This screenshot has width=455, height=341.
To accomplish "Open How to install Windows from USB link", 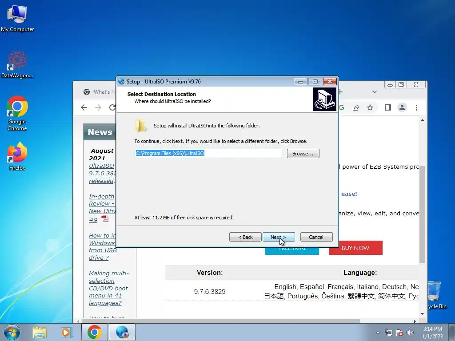I will tap(102, 246).
